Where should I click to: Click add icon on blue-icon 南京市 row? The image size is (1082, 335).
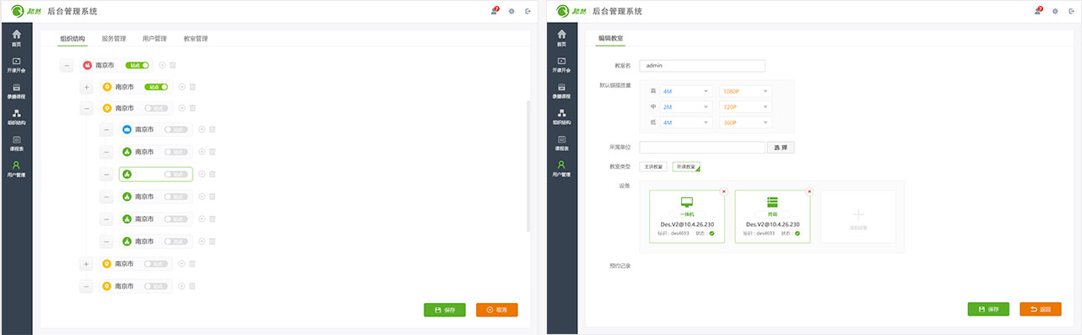click(202, 129)
